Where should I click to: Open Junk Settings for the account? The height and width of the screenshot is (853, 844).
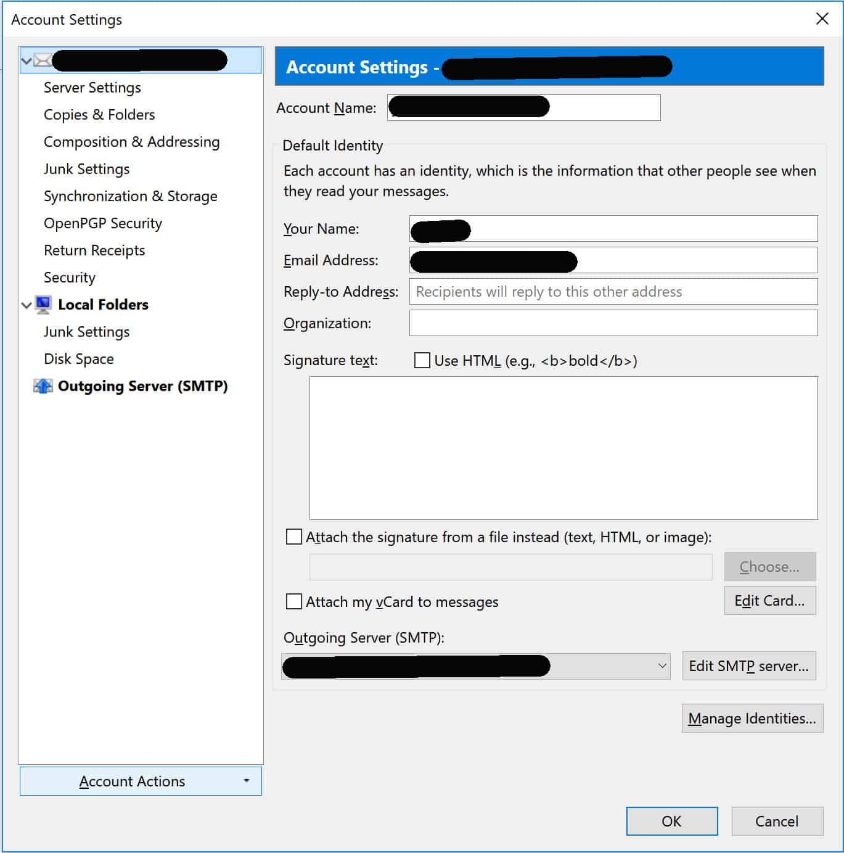[86, 168]
